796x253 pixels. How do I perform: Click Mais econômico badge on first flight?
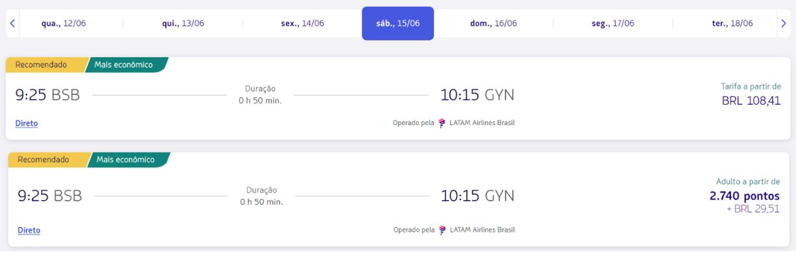point(125,65)
